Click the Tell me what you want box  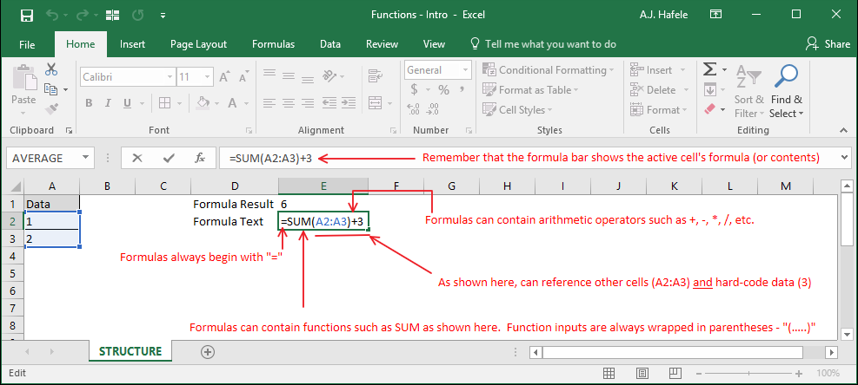pos(542,44)
